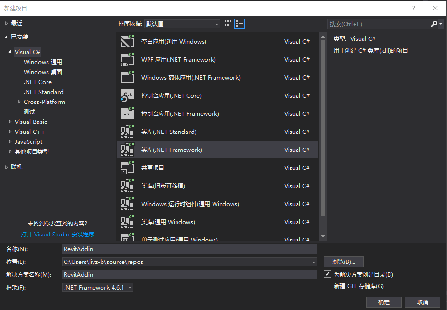
Task: Toggle 为解决方案创建目录 checkbox
Action: (327, 274)
